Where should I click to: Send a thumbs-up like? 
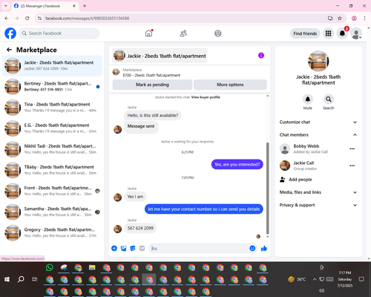[264, 248]
